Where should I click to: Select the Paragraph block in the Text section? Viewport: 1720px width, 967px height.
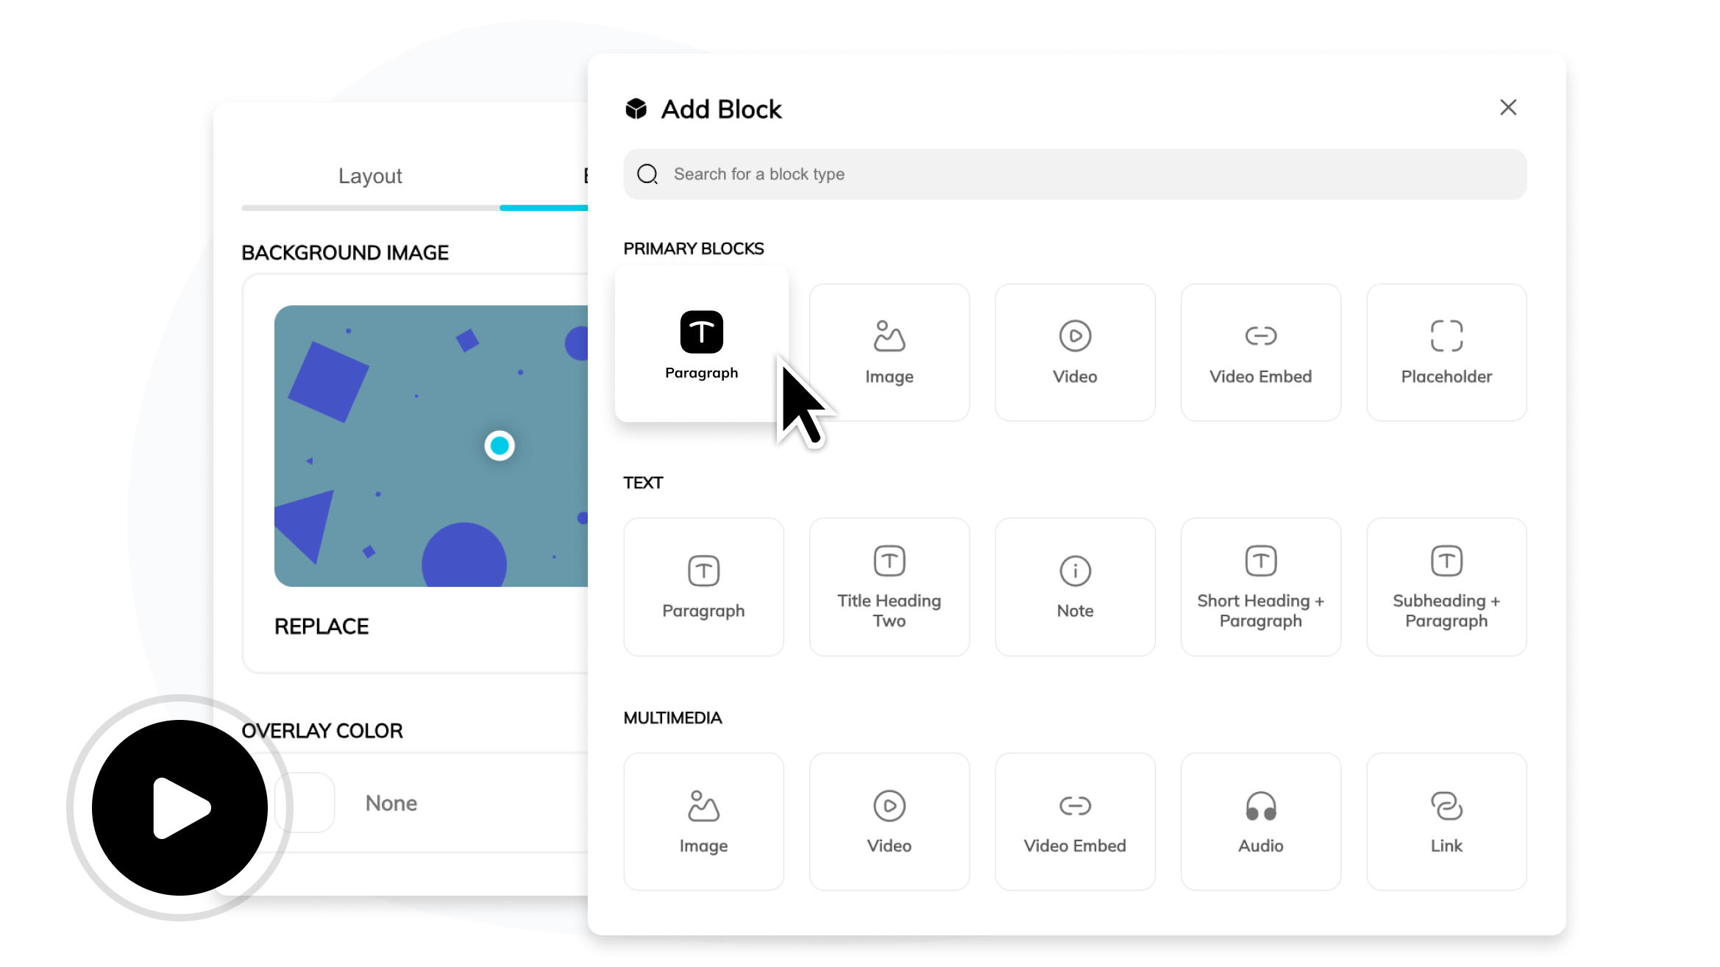coord(703,586)
